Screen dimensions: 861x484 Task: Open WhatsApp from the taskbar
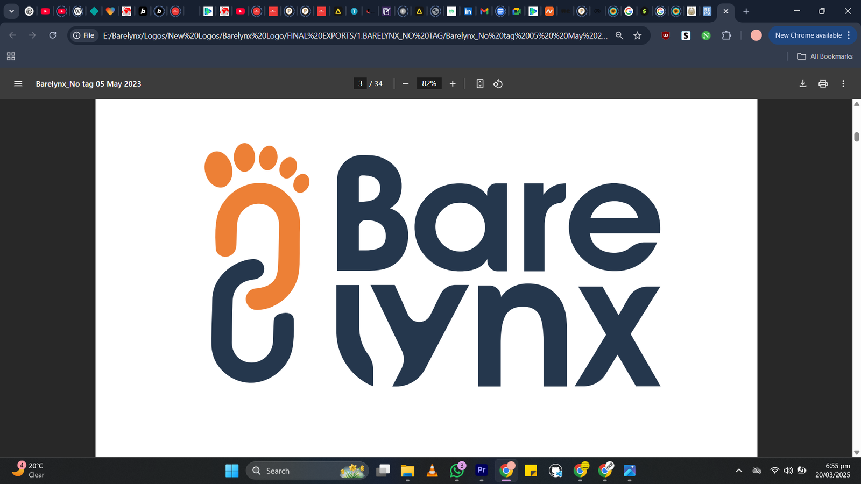[457, 471]
